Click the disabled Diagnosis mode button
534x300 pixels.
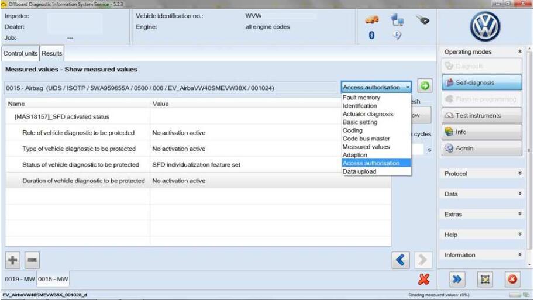[481, 66]
